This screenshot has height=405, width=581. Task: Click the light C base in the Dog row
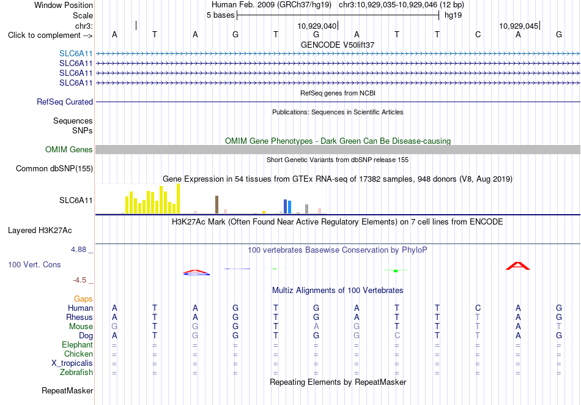click(x=397, y=336)
